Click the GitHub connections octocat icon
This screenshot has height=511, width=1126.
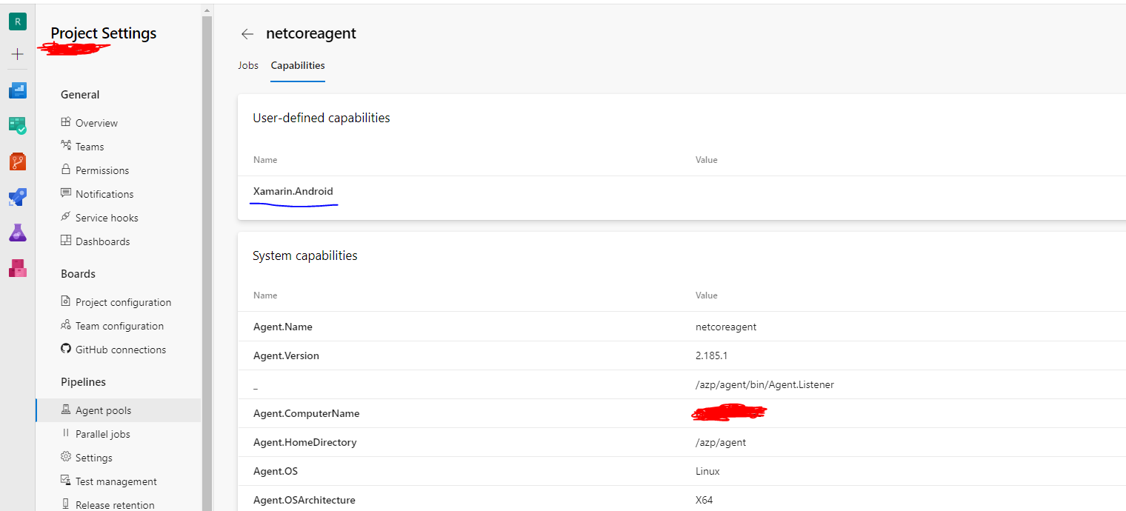tap(66, 349)
